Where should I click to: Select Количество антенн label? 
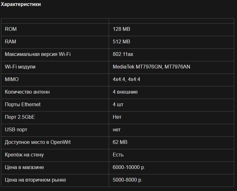tap(27, 92)
